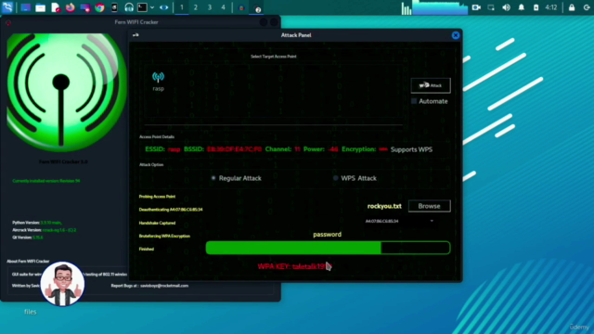The height and width of the screenshot is (334, 594).
Task: Select the Regular Attack radio button
Action: pos(213,178)
